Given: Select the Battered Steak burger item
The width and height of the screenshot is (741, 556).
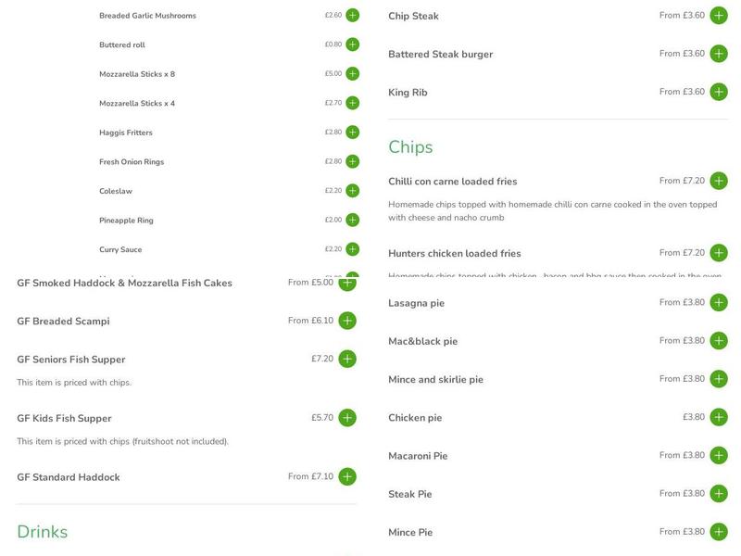Looking at the screenshot, I should 440,55.
